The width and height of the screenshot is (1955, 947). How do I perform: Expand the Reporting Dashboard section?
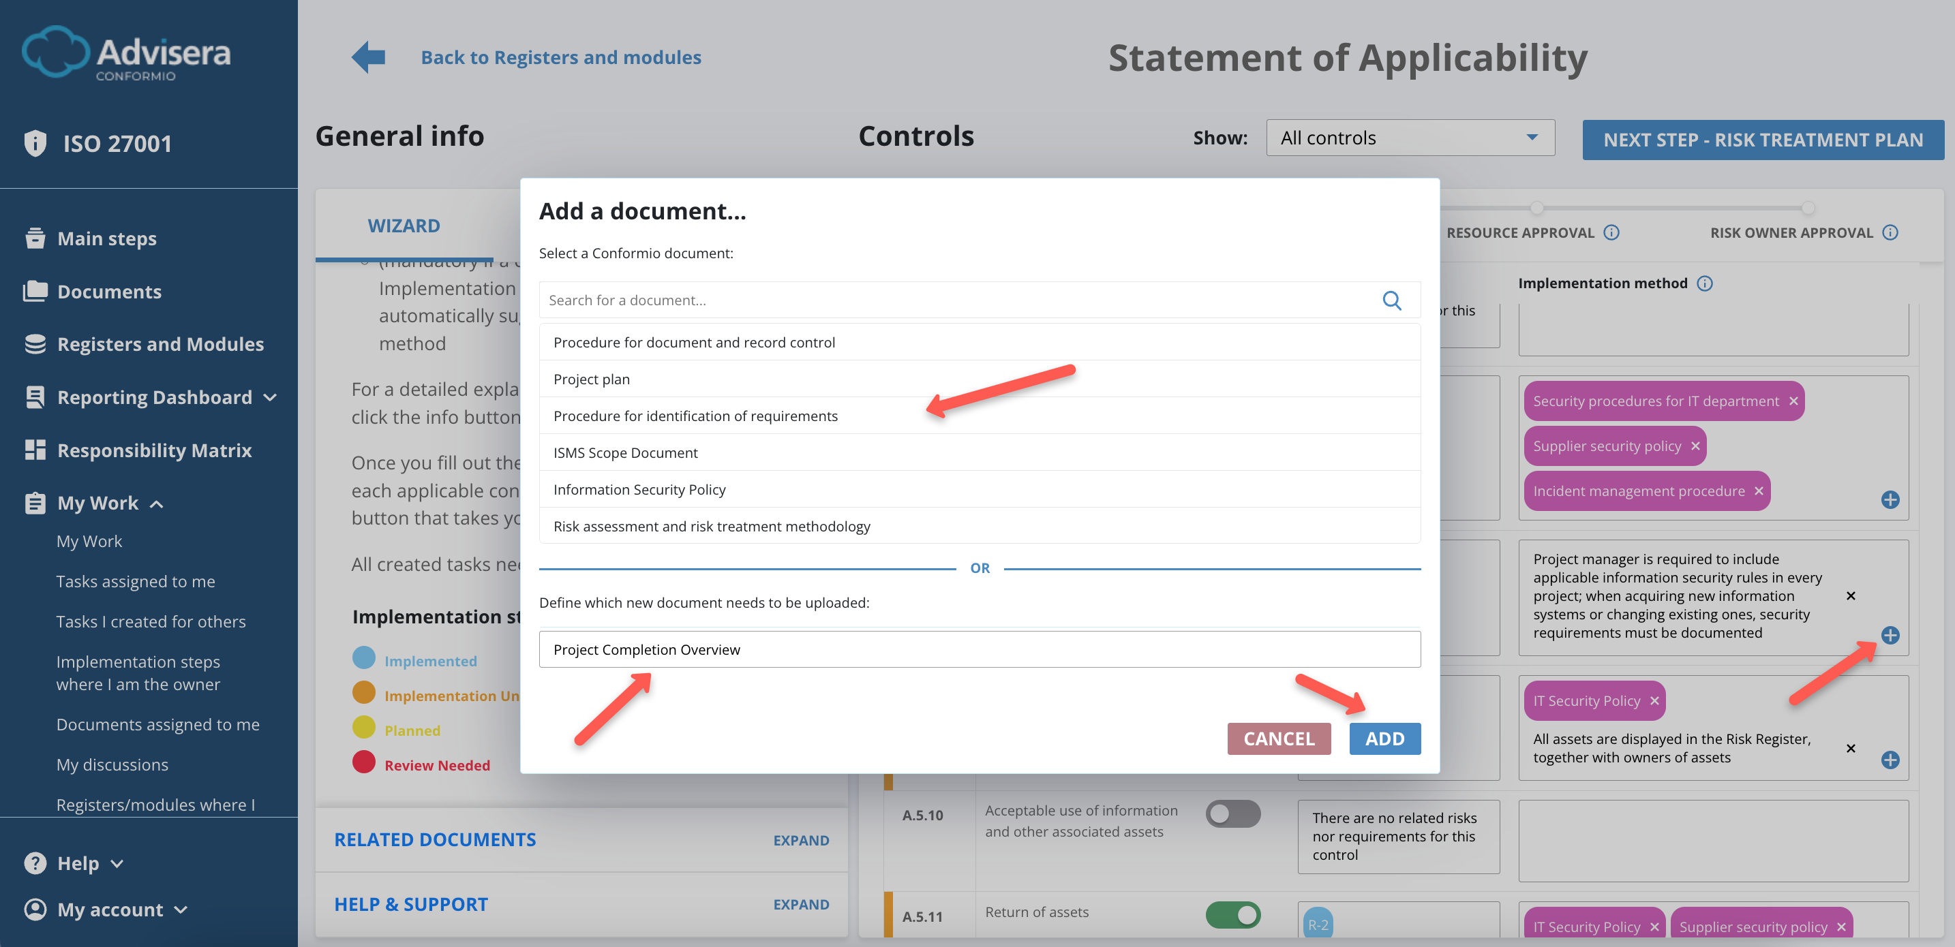271,397
